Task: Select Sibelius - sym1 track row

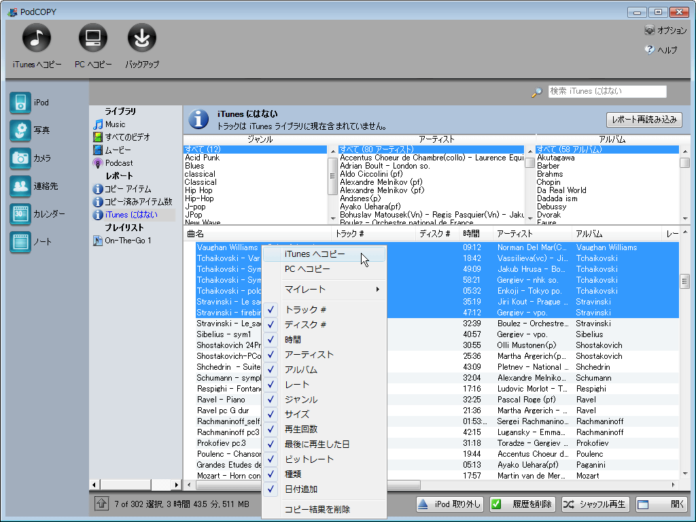Action: [x=437, y=334]
